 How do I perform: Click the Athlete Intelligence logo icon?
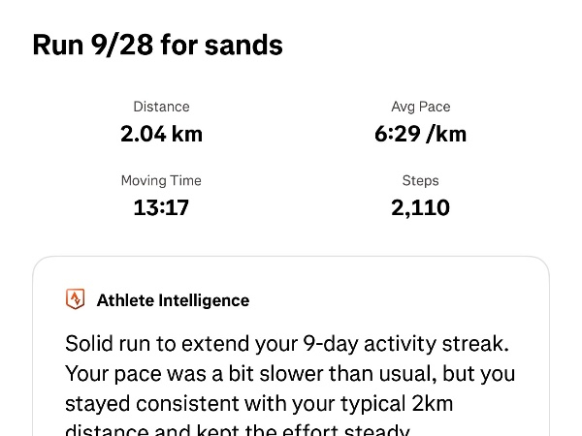(x=75, y=299)
